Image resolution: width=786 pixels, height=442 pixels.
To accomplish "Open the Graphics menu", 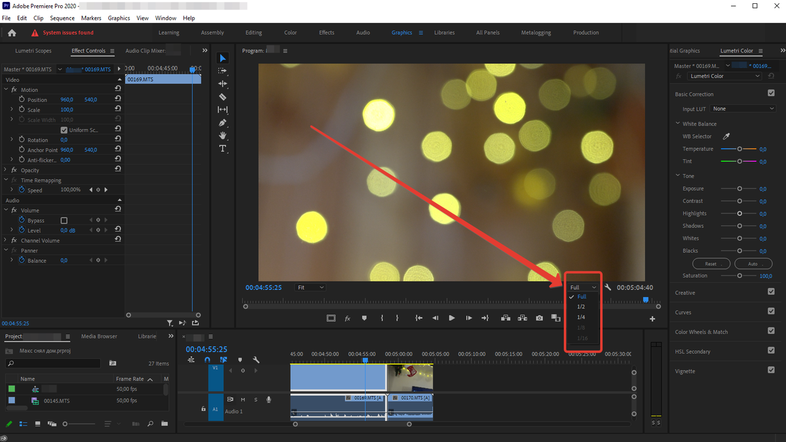I will (x=119, y=18).
